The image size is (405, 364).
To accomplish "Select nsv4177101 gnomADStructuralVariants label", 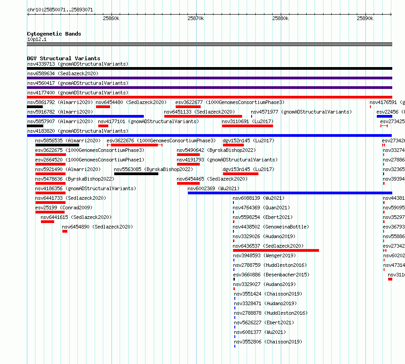I will (148, 121).
